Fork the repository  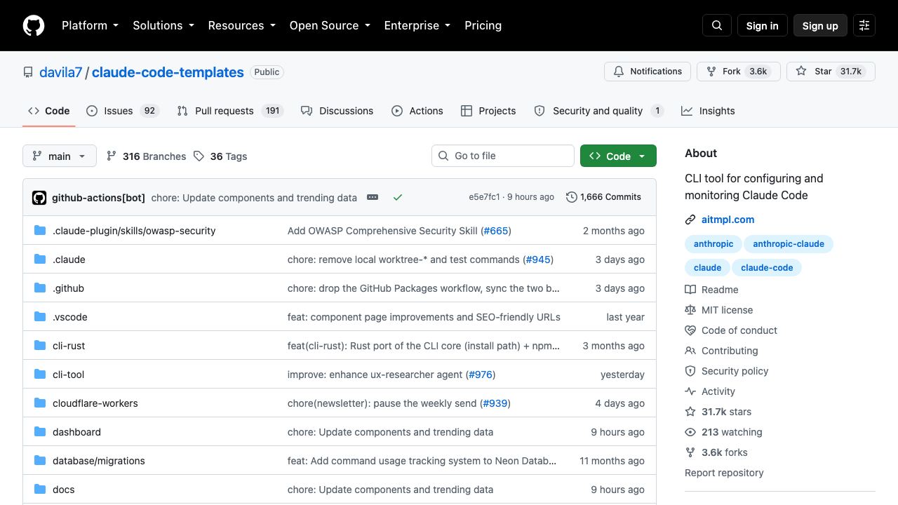(x=738, y=72)
